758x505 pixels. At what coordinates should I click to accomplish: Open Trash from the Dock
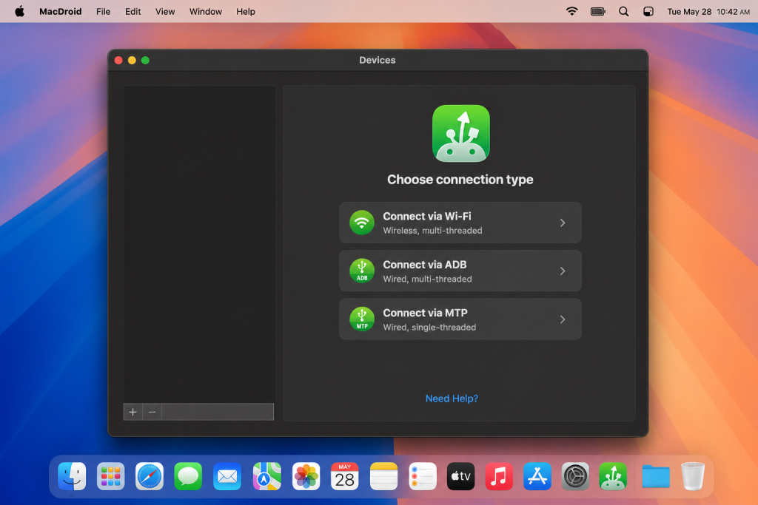[693, 476]
